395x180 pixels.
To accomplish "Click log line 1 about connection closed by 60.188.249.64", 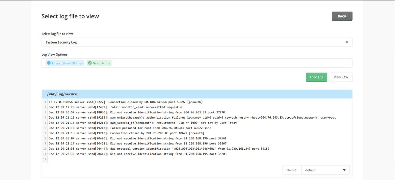I will 125,102.
